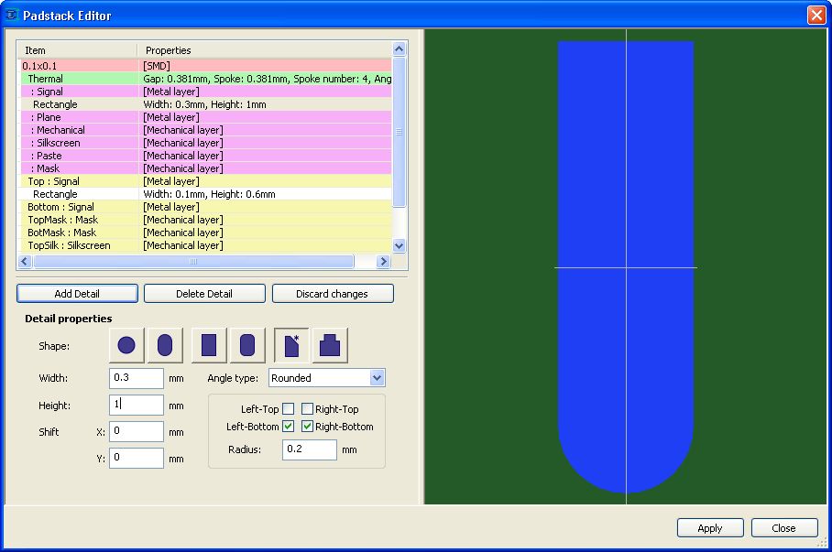Viewport: 832px width, 552px height.
Task: Select the 'TopMask : Mask' row
Action: click(x=206, y=220)
